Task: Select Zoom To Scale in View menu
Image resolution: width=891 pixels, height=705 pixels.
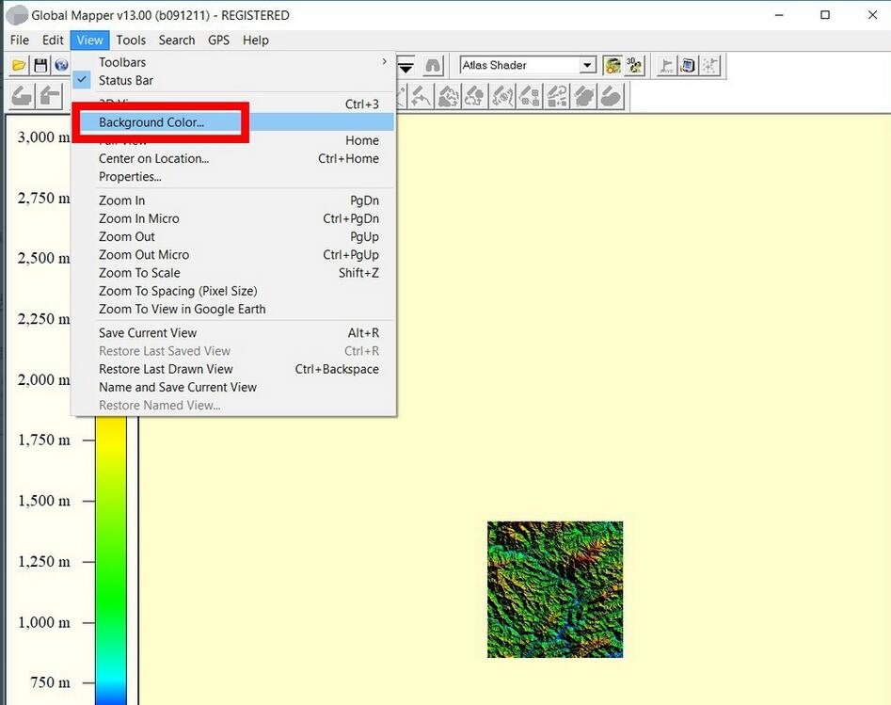Action: click(139, 272)
